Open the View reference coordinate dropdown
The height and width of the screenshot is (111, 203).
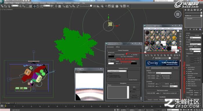coord(47,6)
